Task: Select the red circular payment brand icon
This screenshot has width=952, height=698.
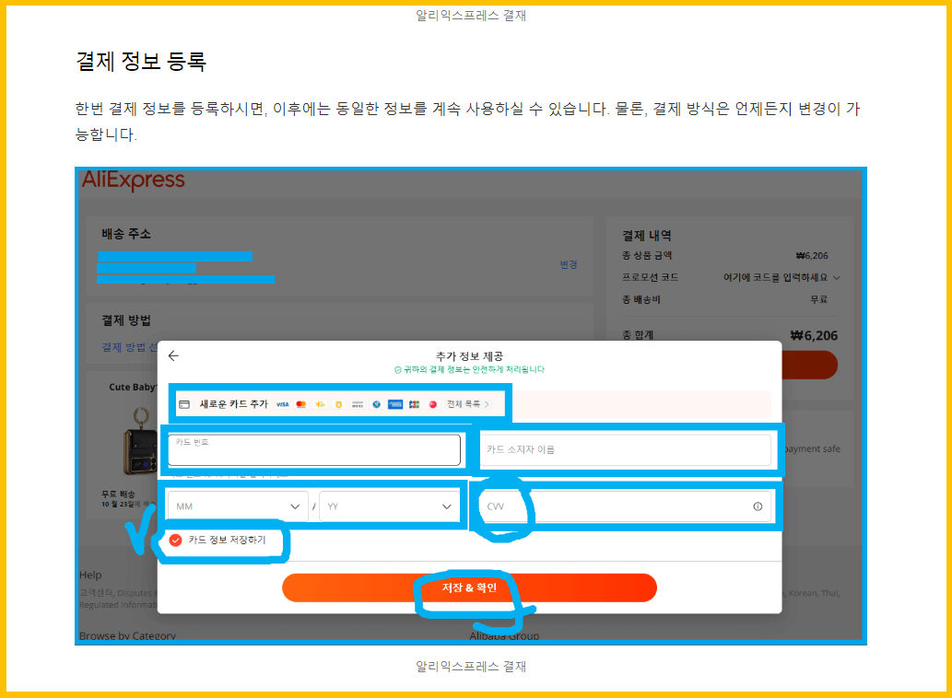Action: pos(432,402)
